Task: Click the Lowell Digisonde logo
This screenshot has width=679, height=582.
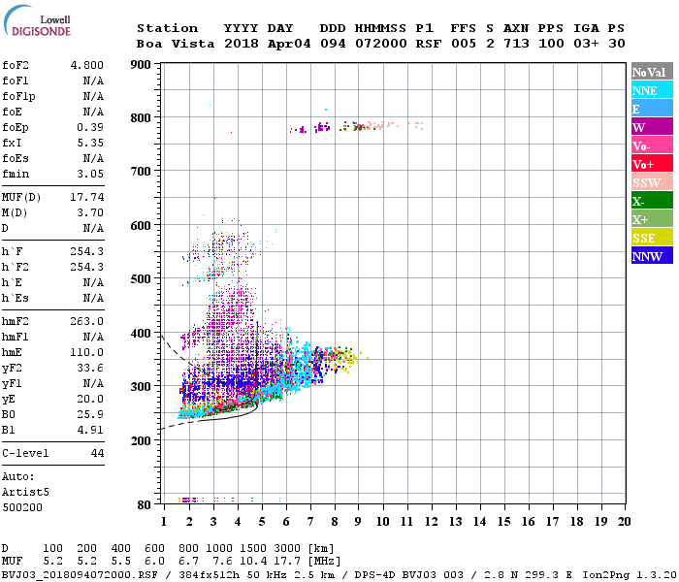Action: coord(37,21)
